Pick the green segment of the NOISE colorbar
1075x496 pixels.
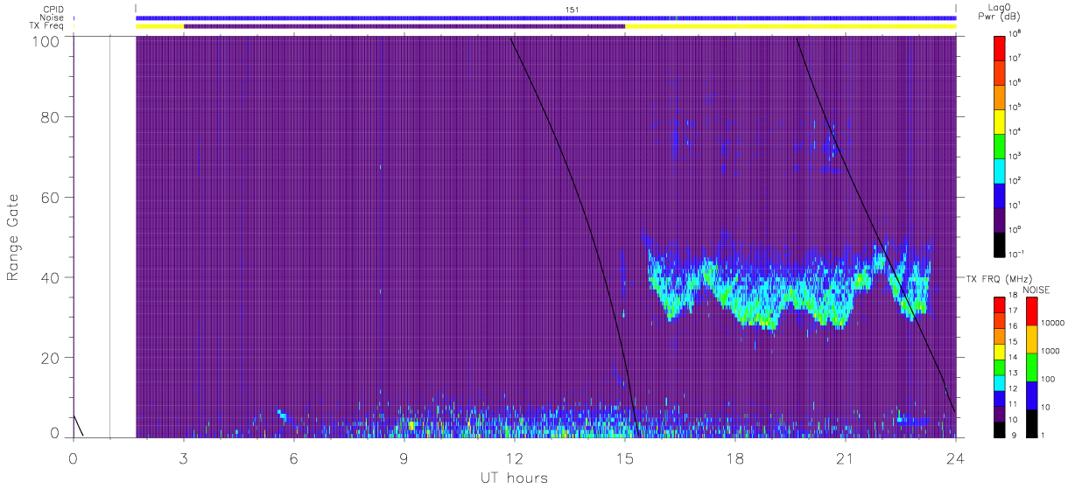pos(1031,367)
